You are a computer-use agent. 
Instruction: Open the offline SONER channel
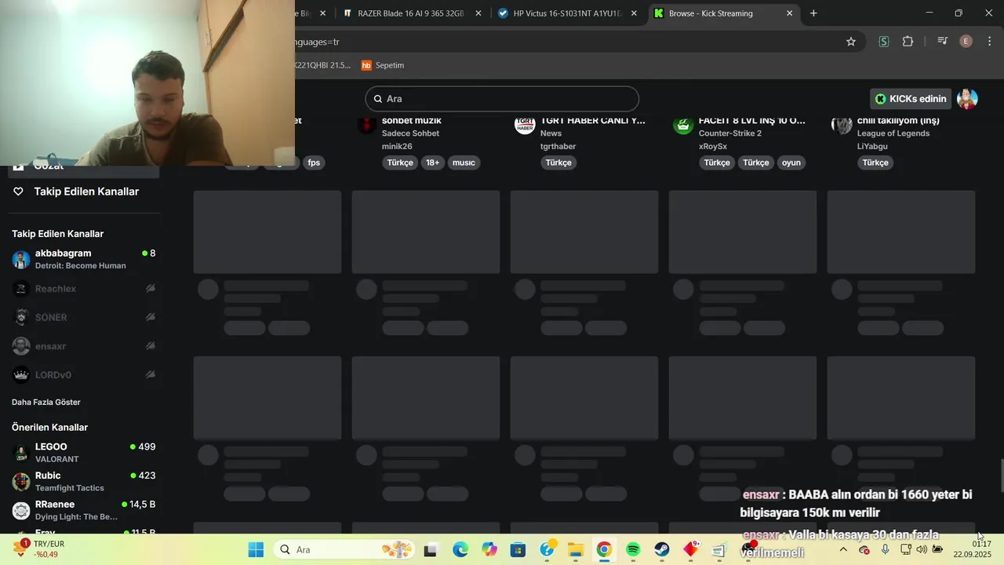pyautogui.click(x=84, y=317)
